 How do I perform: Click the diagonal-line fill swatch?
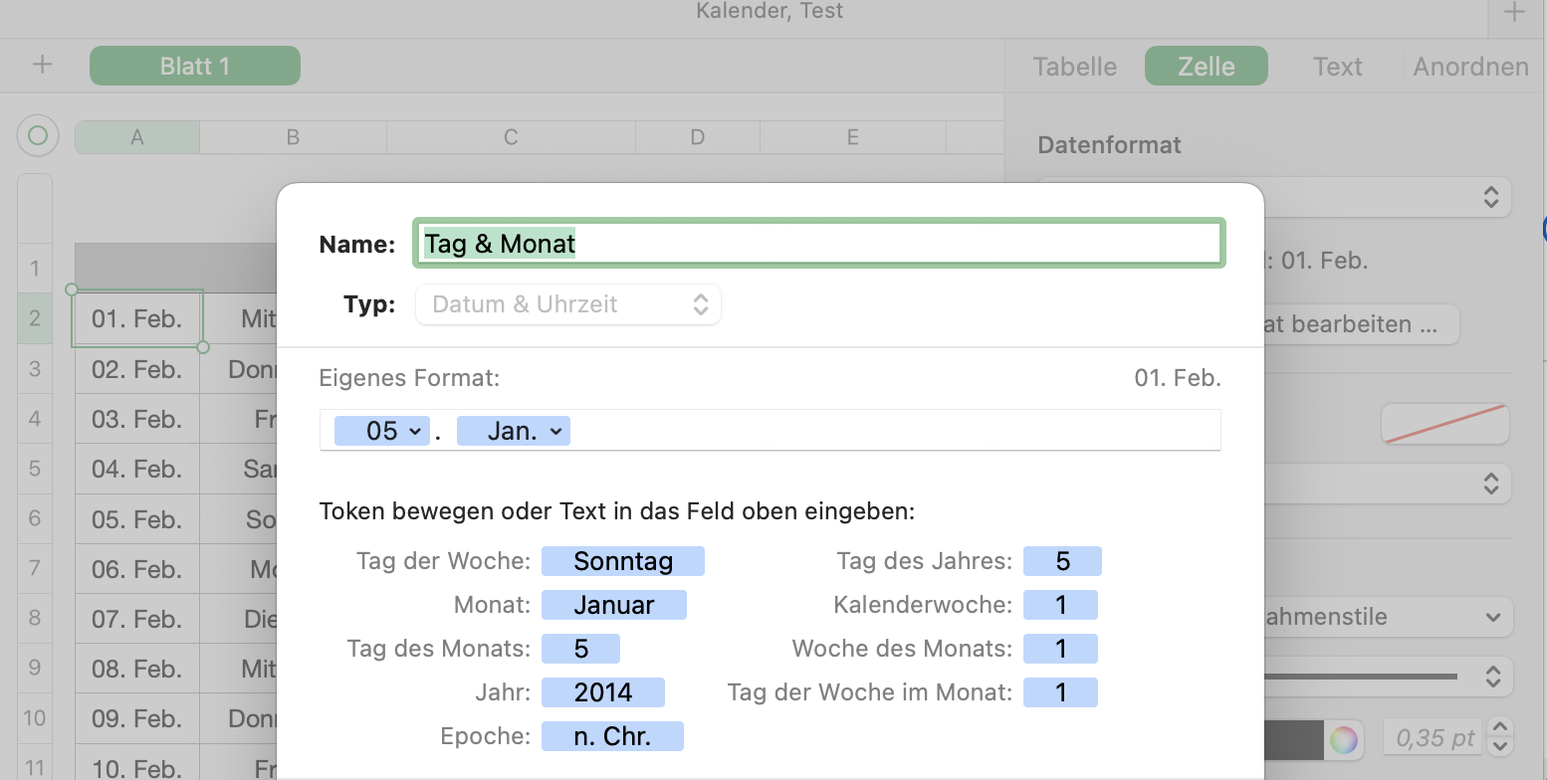(1444, 424)
